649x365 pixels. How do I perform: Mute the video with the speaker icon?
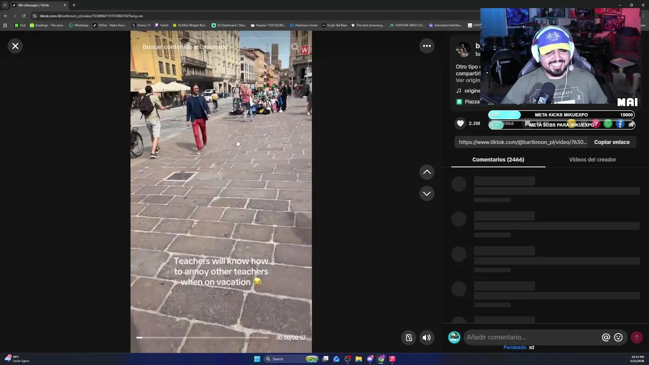[x=427, y=338]
